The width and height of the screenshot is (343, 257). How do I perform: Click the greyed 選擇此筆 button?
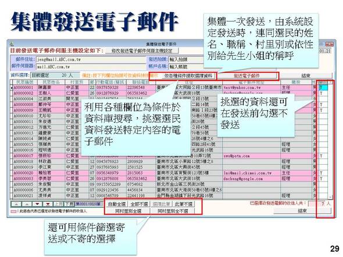[162, 204]
